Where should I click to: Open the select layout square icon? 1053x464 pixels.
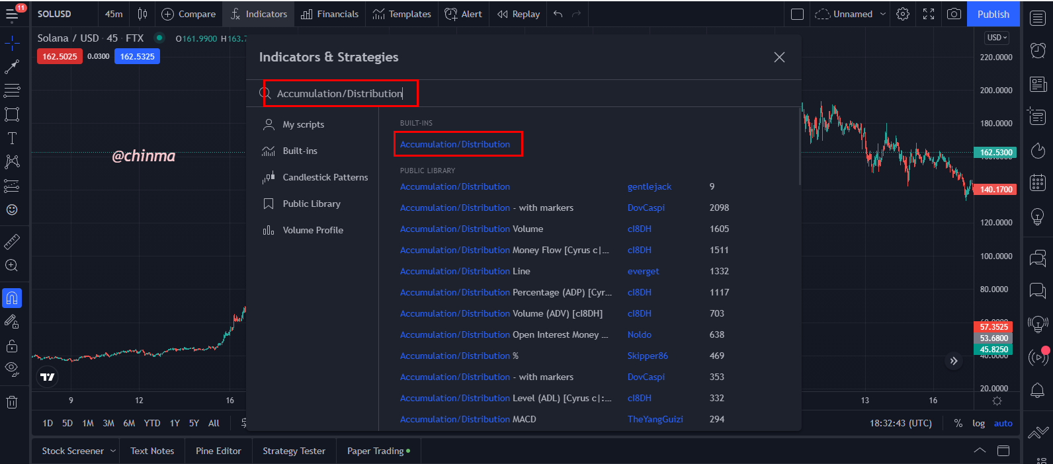click(798, 14)
